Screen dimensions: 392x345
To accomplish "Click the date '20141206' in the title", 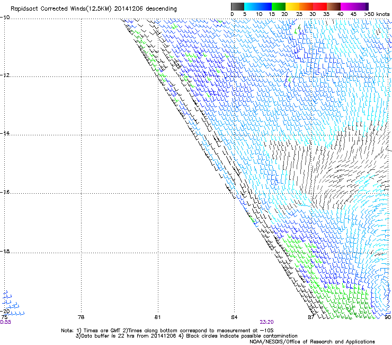I will [128, 9].
